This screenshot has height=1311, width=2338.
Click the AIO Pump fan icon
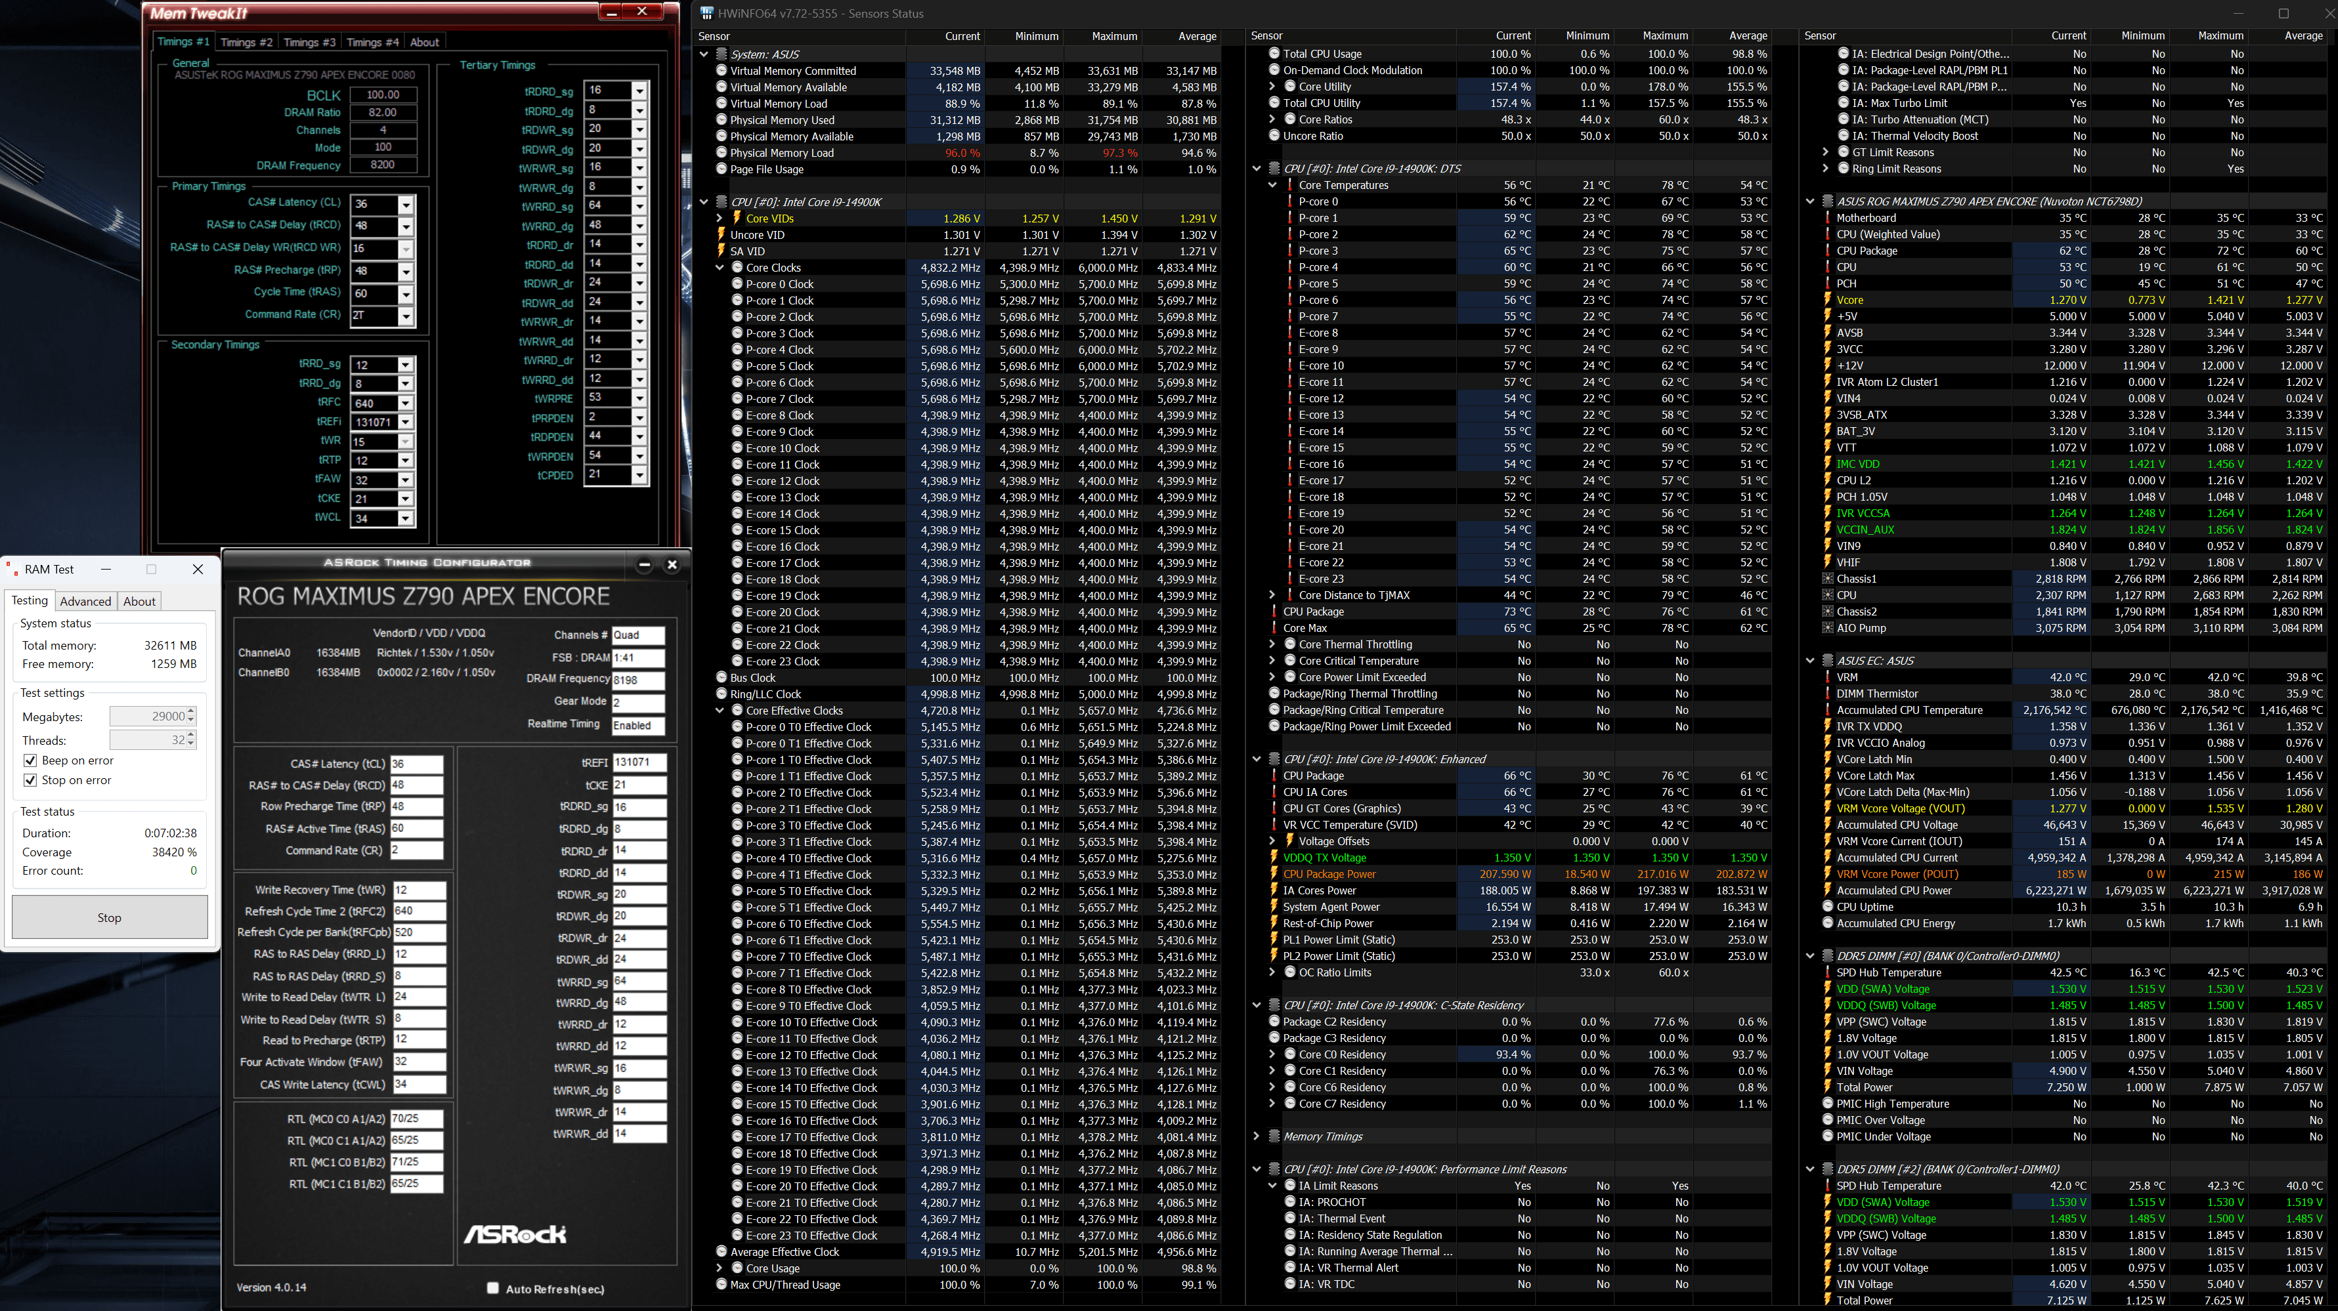tap(1828, 628)
